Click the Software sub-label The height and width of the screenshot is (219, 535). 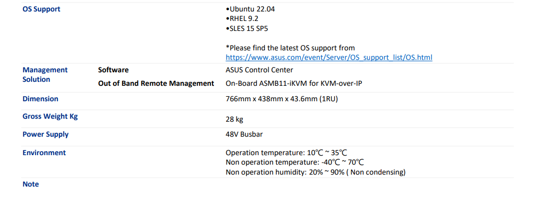(113, 70)
